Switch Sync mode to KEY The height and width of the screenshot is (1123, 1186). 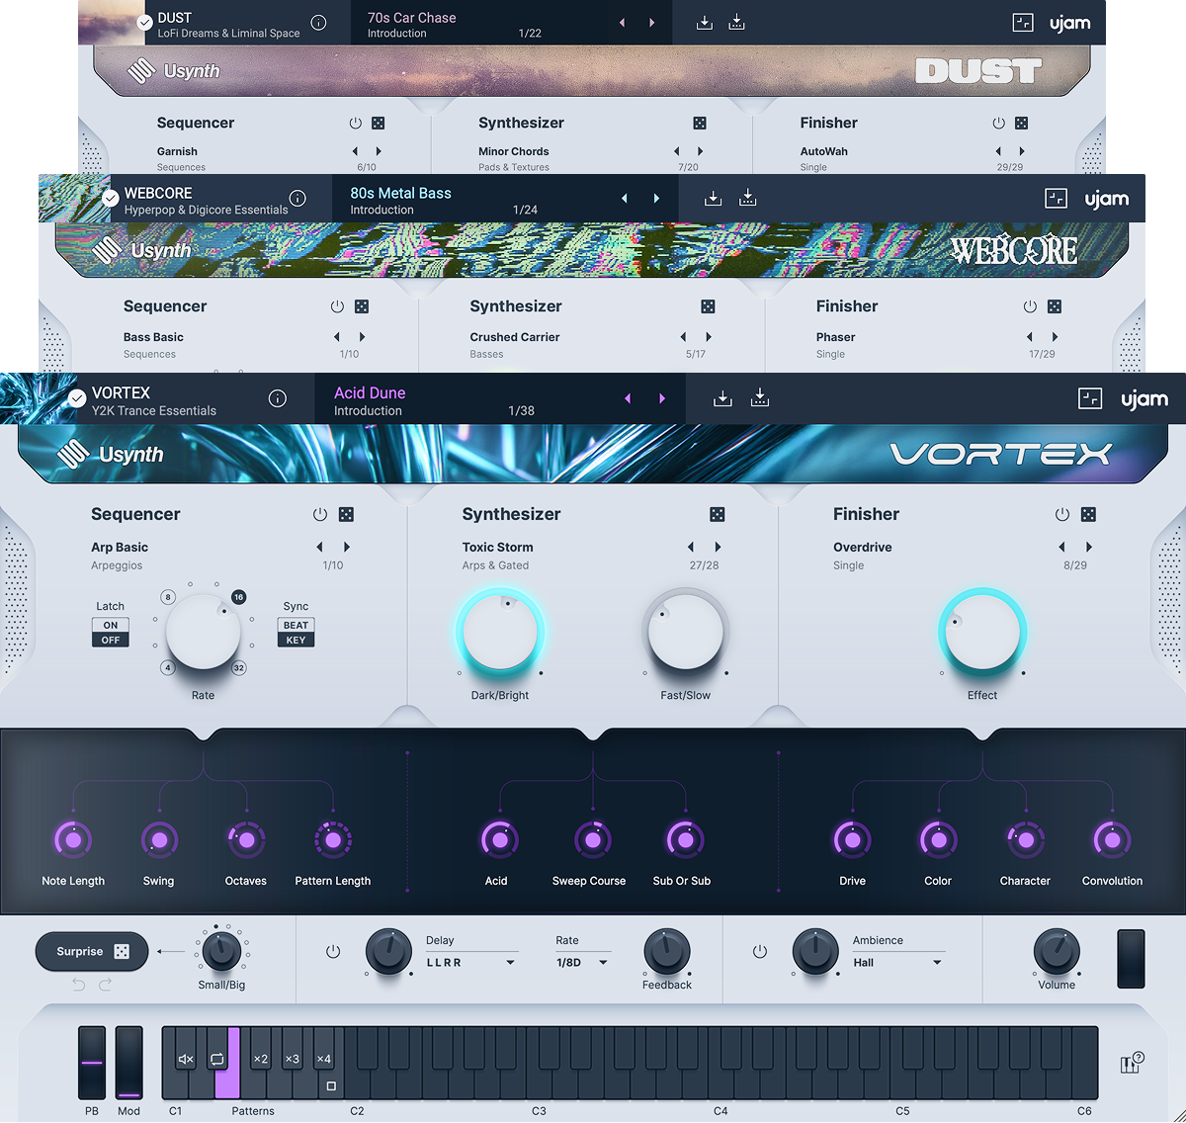296,640
